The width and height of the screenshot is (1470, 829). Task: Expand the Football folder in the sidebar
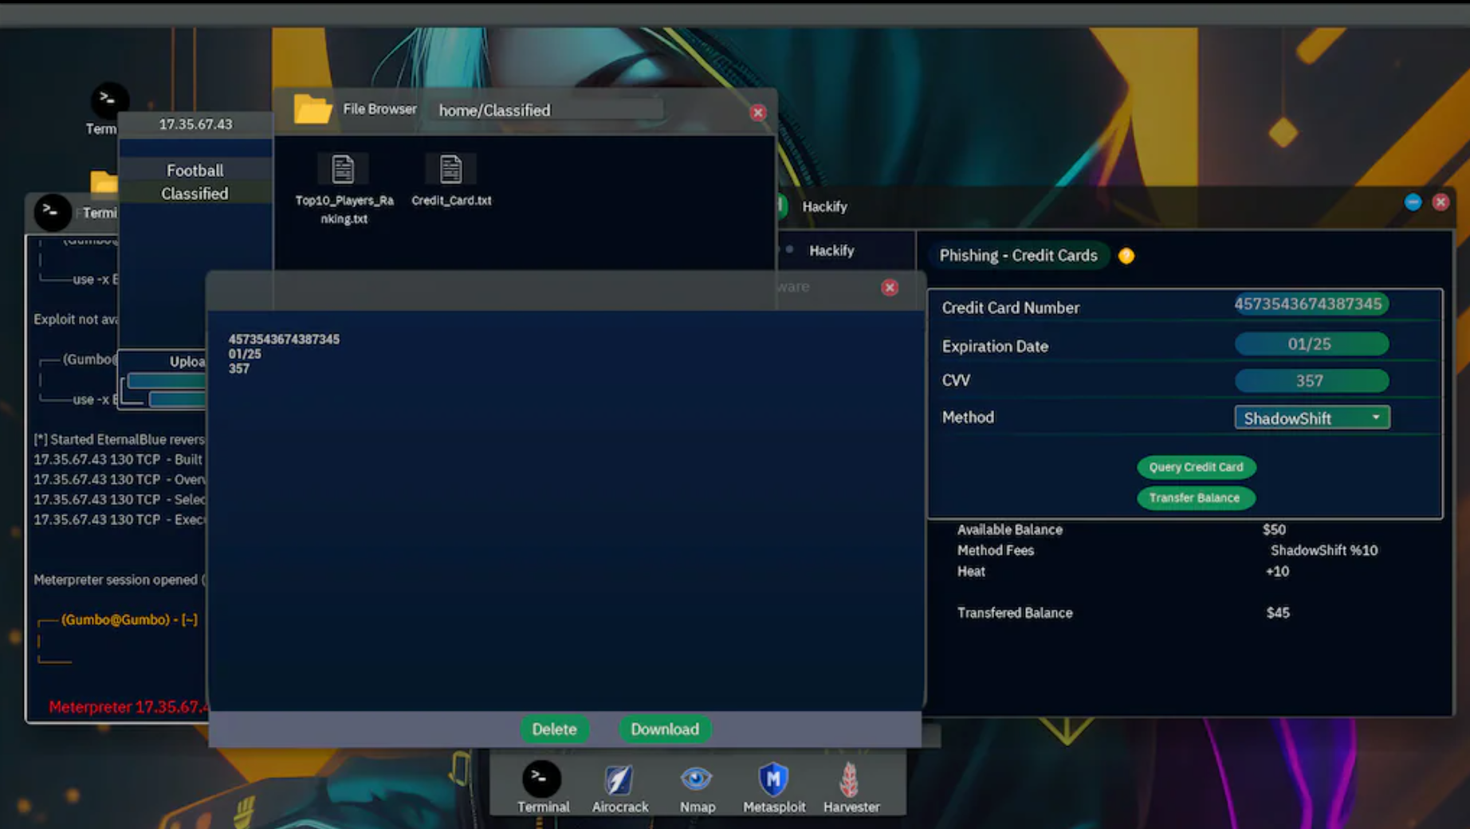(195, 170)
